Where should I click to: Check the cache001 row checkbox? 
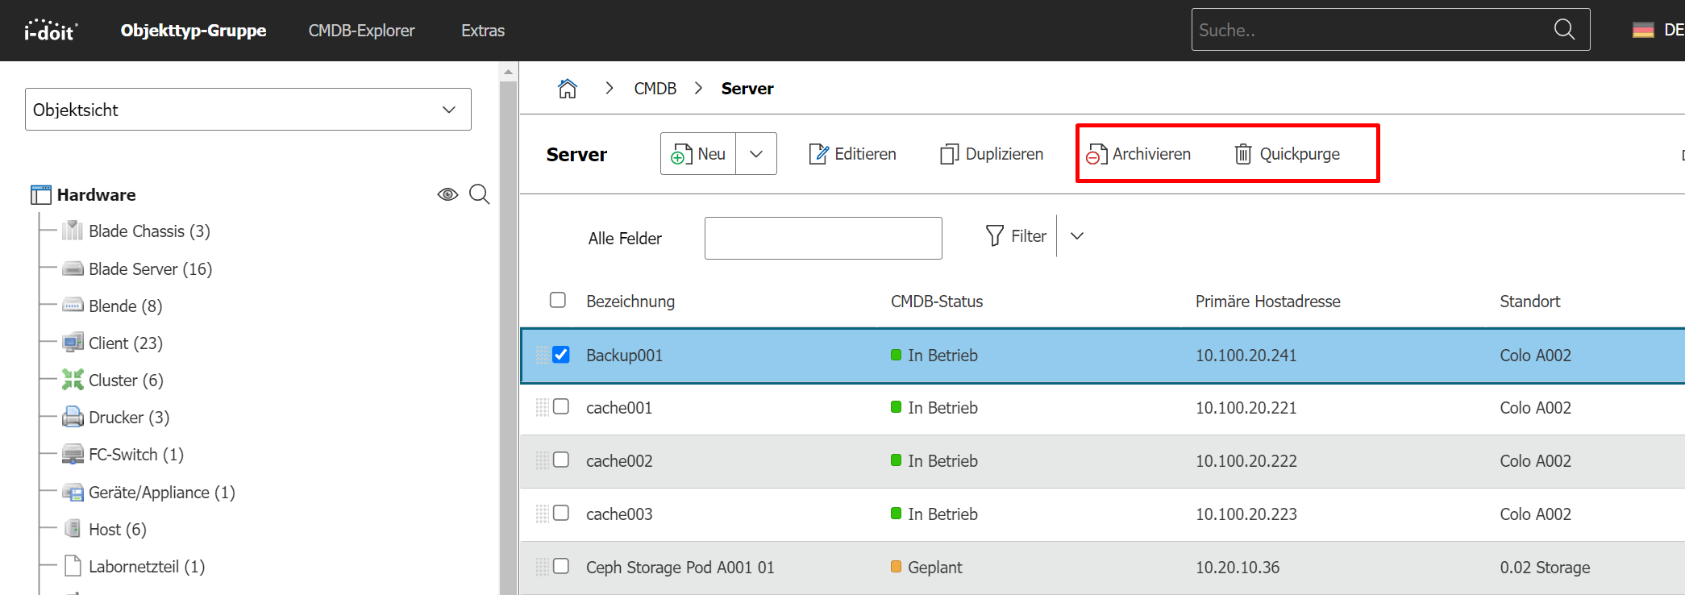561,406
